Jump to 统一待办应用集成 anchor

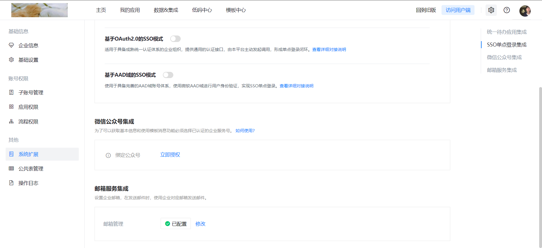(507, 32)
